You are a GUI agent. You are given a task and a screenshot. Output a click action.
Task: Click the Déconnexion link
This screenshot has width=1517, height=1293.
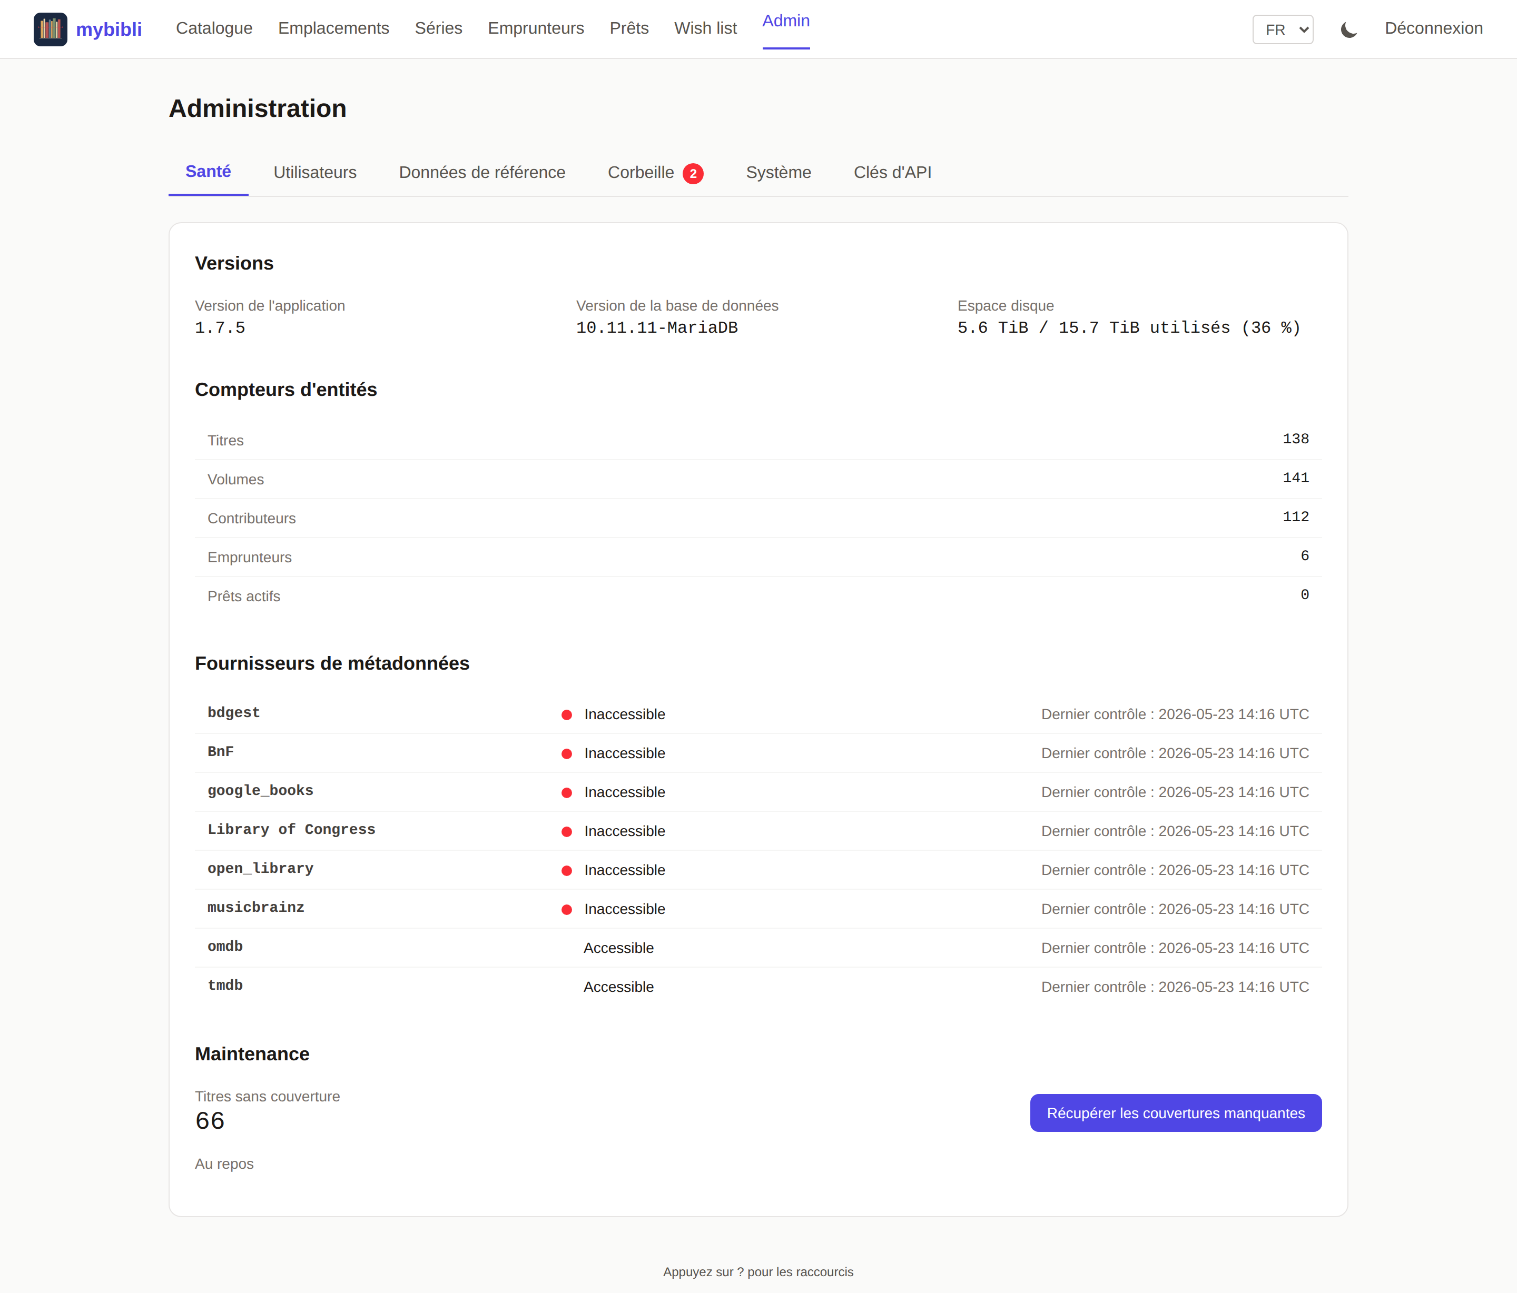coord(1434,28)
